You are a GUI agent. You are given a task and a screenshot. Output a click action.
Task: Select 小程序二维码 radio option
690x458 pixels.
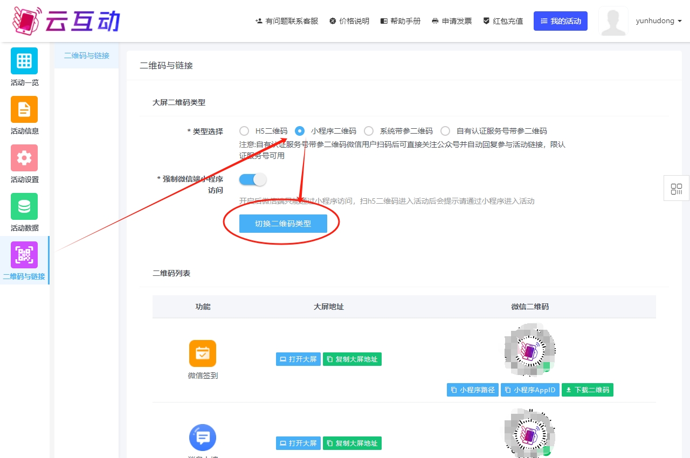[x=300, y=131]
